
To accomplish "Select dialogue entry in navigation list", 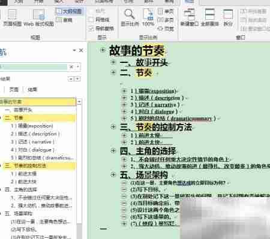I will coord(32,150).
